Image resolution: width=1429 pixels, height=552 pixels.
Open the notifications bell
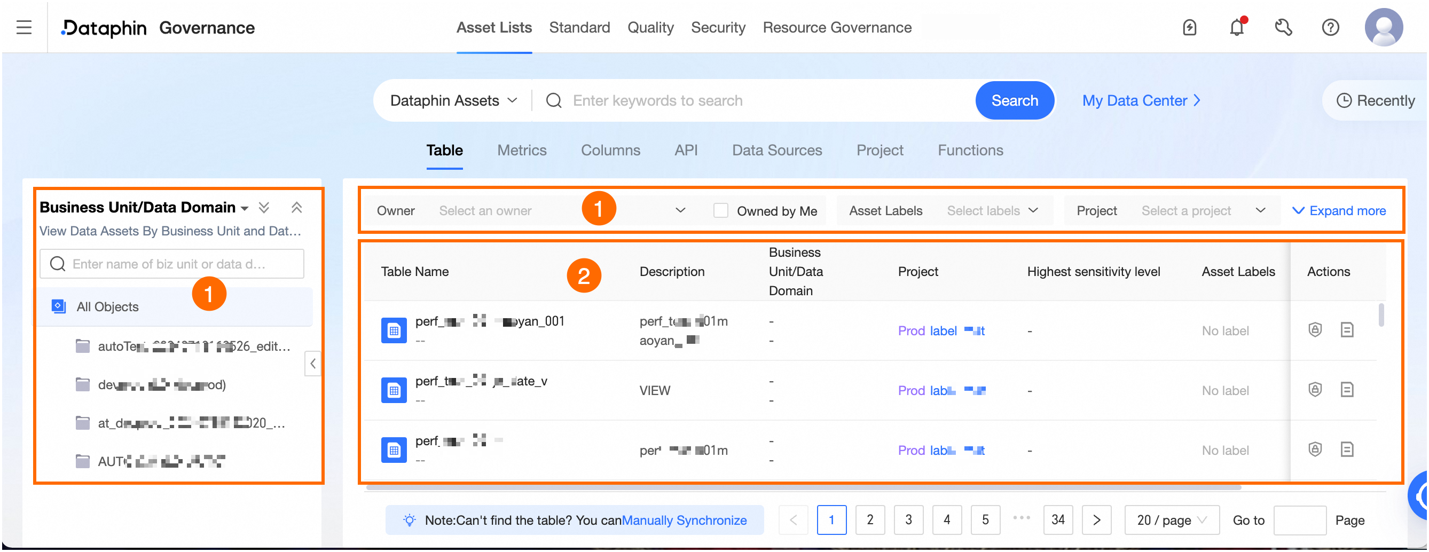tap(1237, 27)
